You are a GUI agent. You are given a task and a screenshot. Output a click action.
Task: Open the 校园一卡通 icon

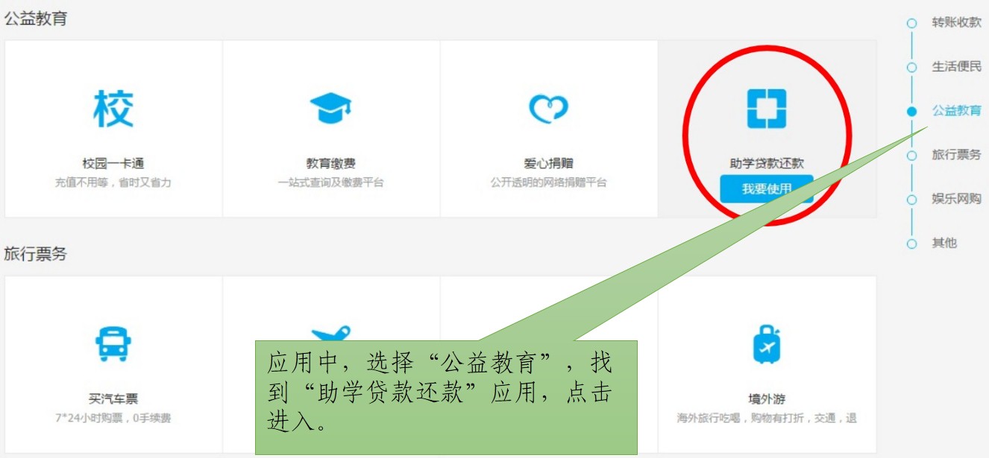pyautogui.click(x=113, y=109)
